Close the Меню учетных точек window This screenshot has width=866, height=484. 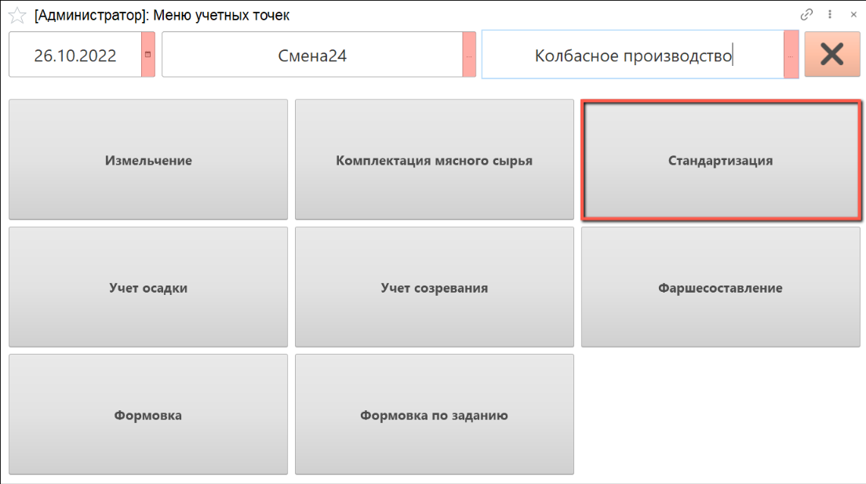tap(853, 14)
